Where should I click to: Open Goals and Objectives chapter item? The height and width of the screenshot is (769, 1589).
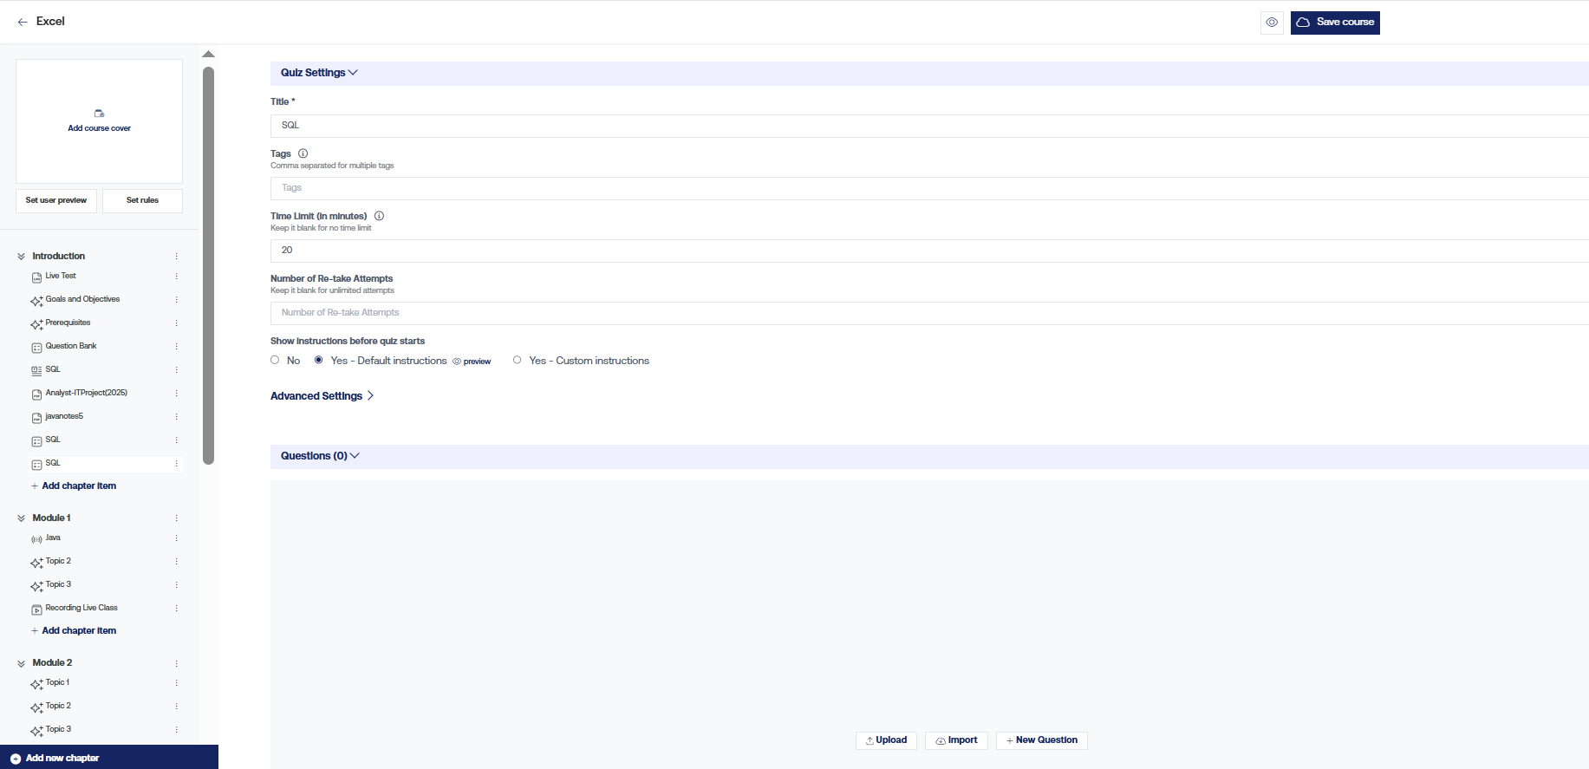click(82, 299)
